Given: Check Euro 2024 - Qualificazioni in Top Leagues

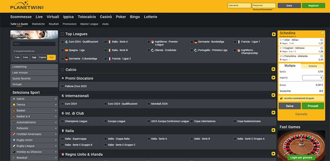Looking at the screenshot, I should [x=63, y=42].
